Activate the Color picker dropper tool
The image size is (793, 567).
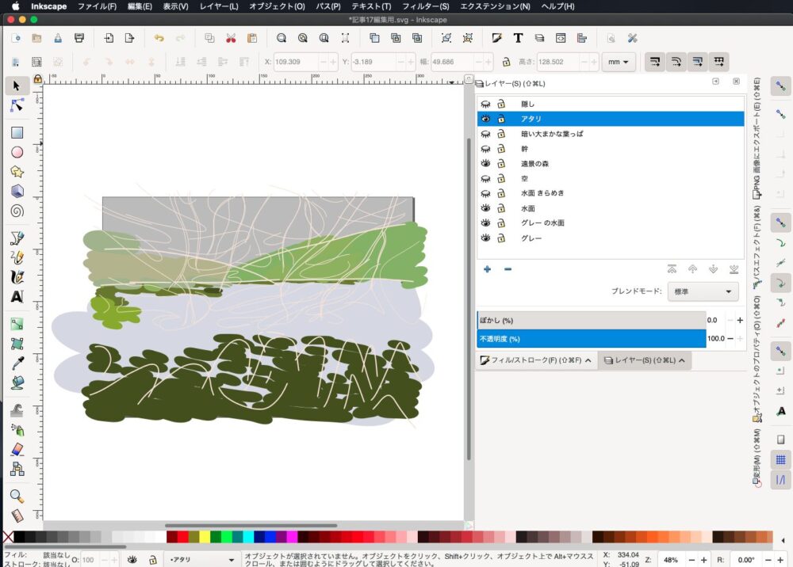point(17,363)
